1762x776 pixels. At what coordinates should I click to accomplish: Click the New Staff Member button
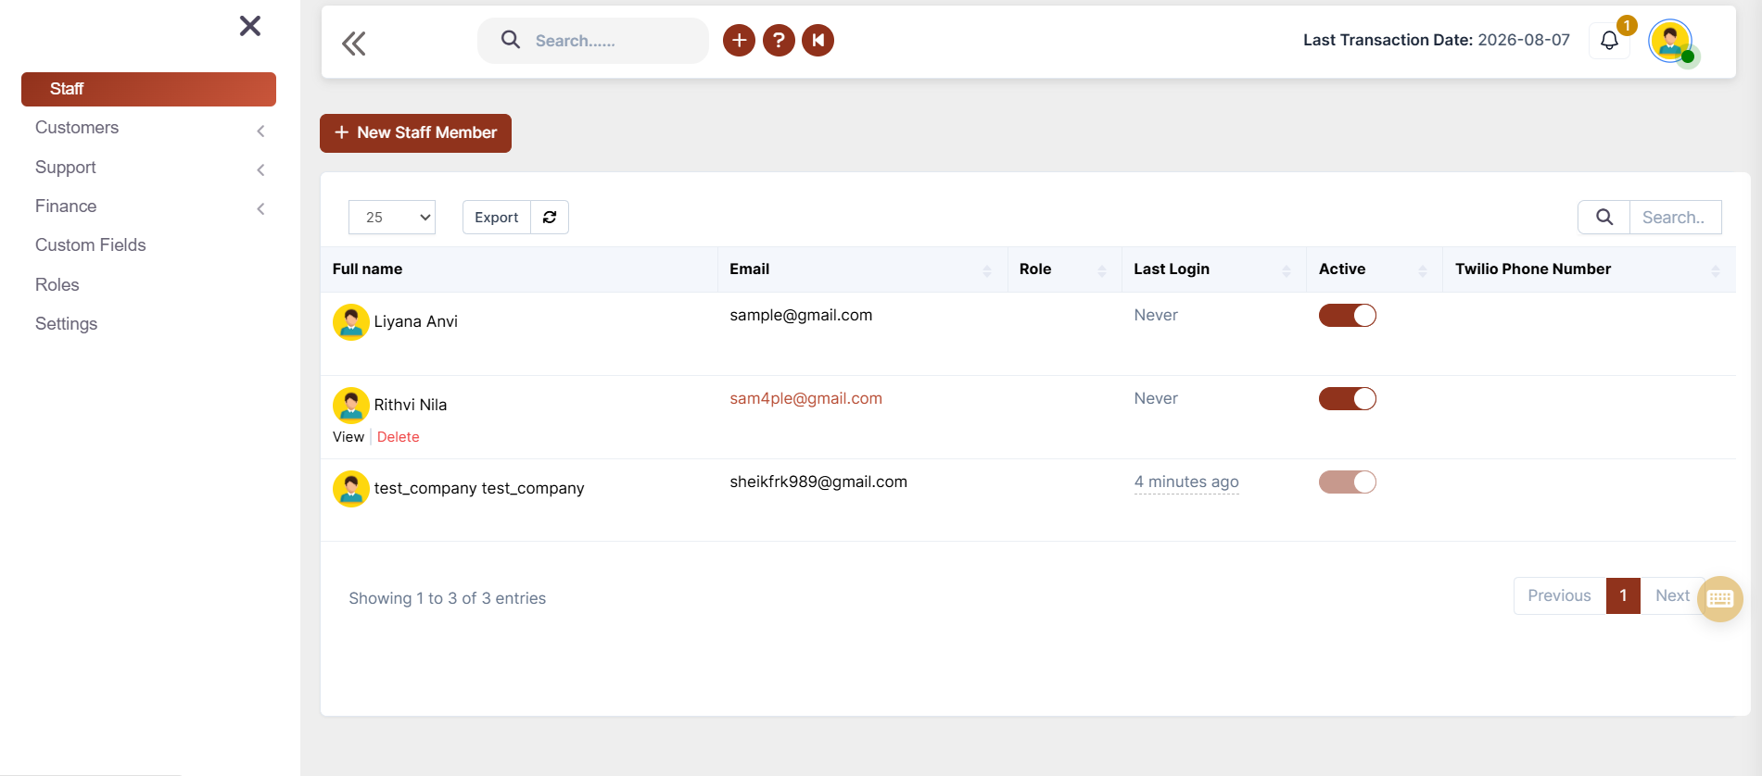pos(415,132)
